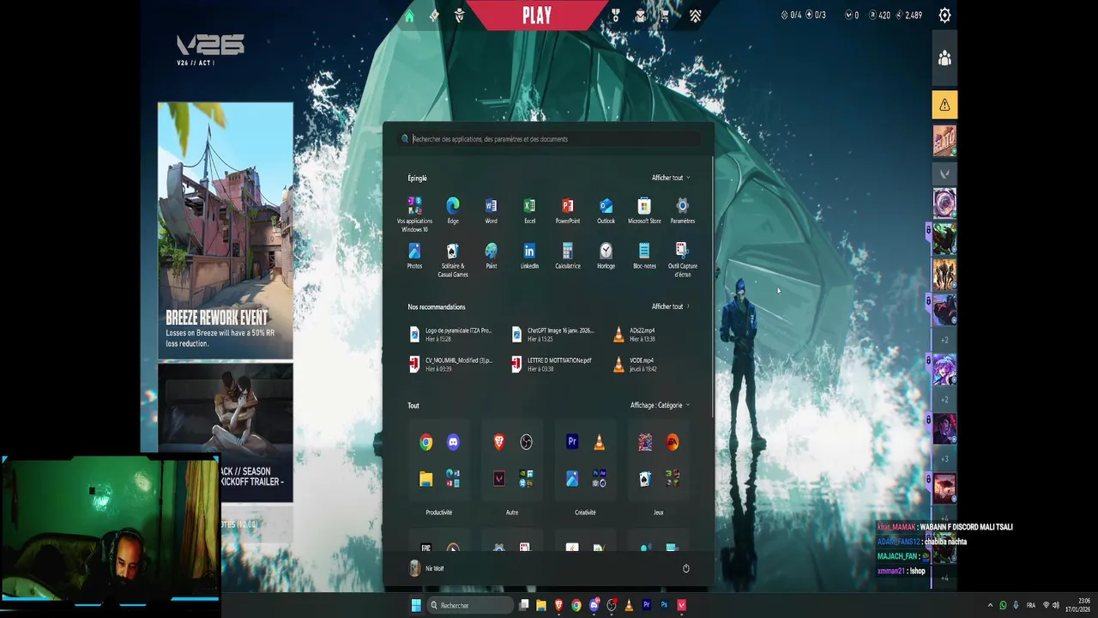
Task: Open Microsoft Store pinned app
Action: point(644,210)
